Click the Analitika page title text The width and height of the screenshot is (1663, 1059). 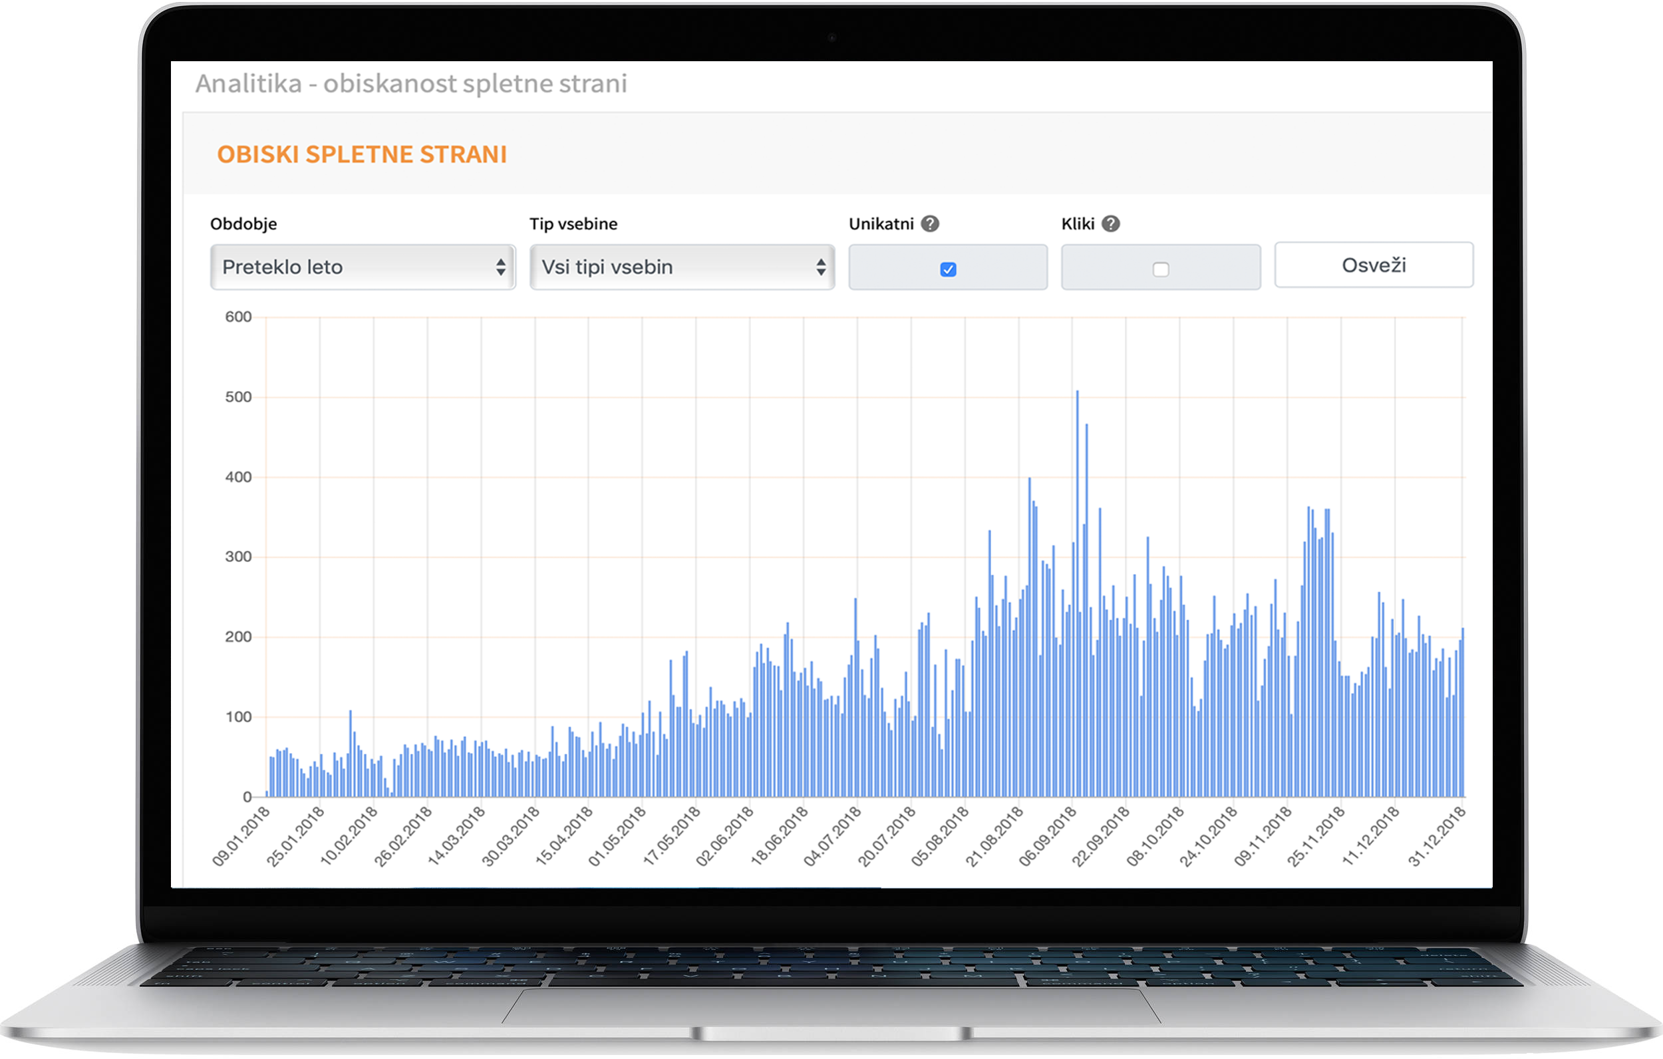pos(411,84)
